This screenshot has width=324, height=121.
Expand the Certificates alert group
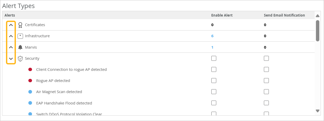[11, 25]
